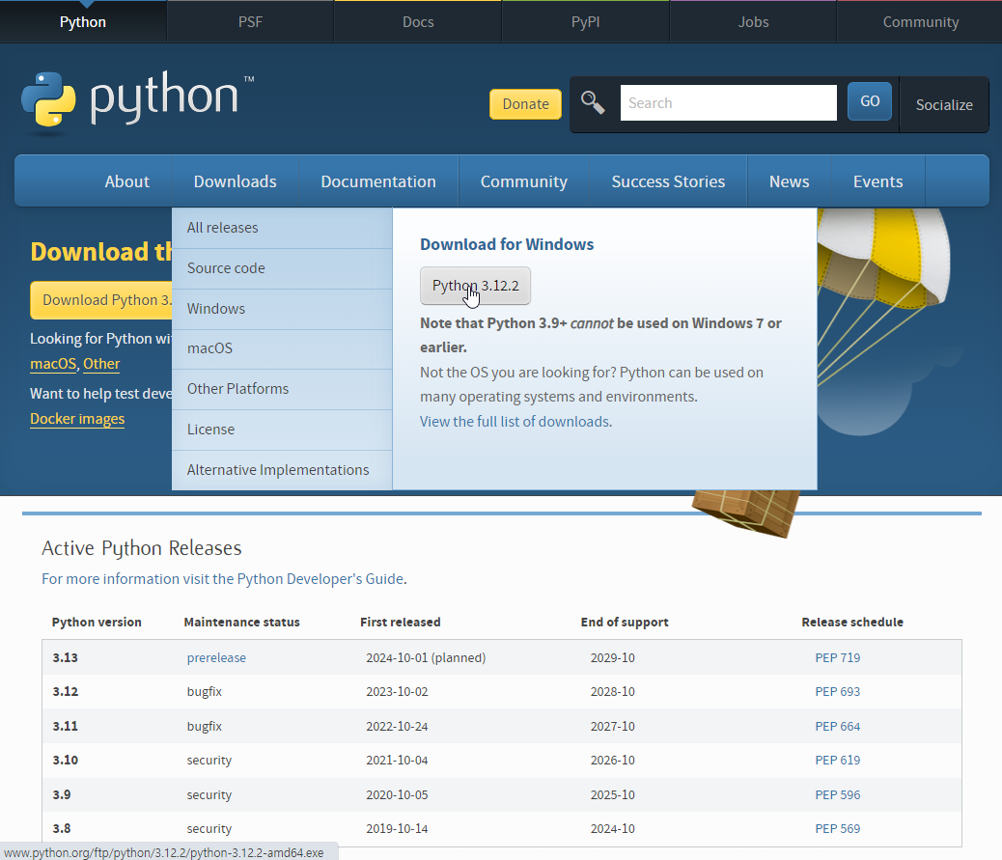Open the PEP 569 release schedule link
The height and width of the screenshot is (860, 1002).
click(x=837, y=828)
